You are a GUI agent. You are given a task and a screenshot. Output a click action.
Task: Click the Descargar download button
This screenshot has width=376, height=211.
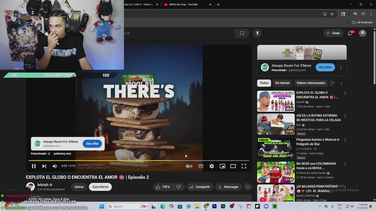pyautogui.click(x=228, y=187)
